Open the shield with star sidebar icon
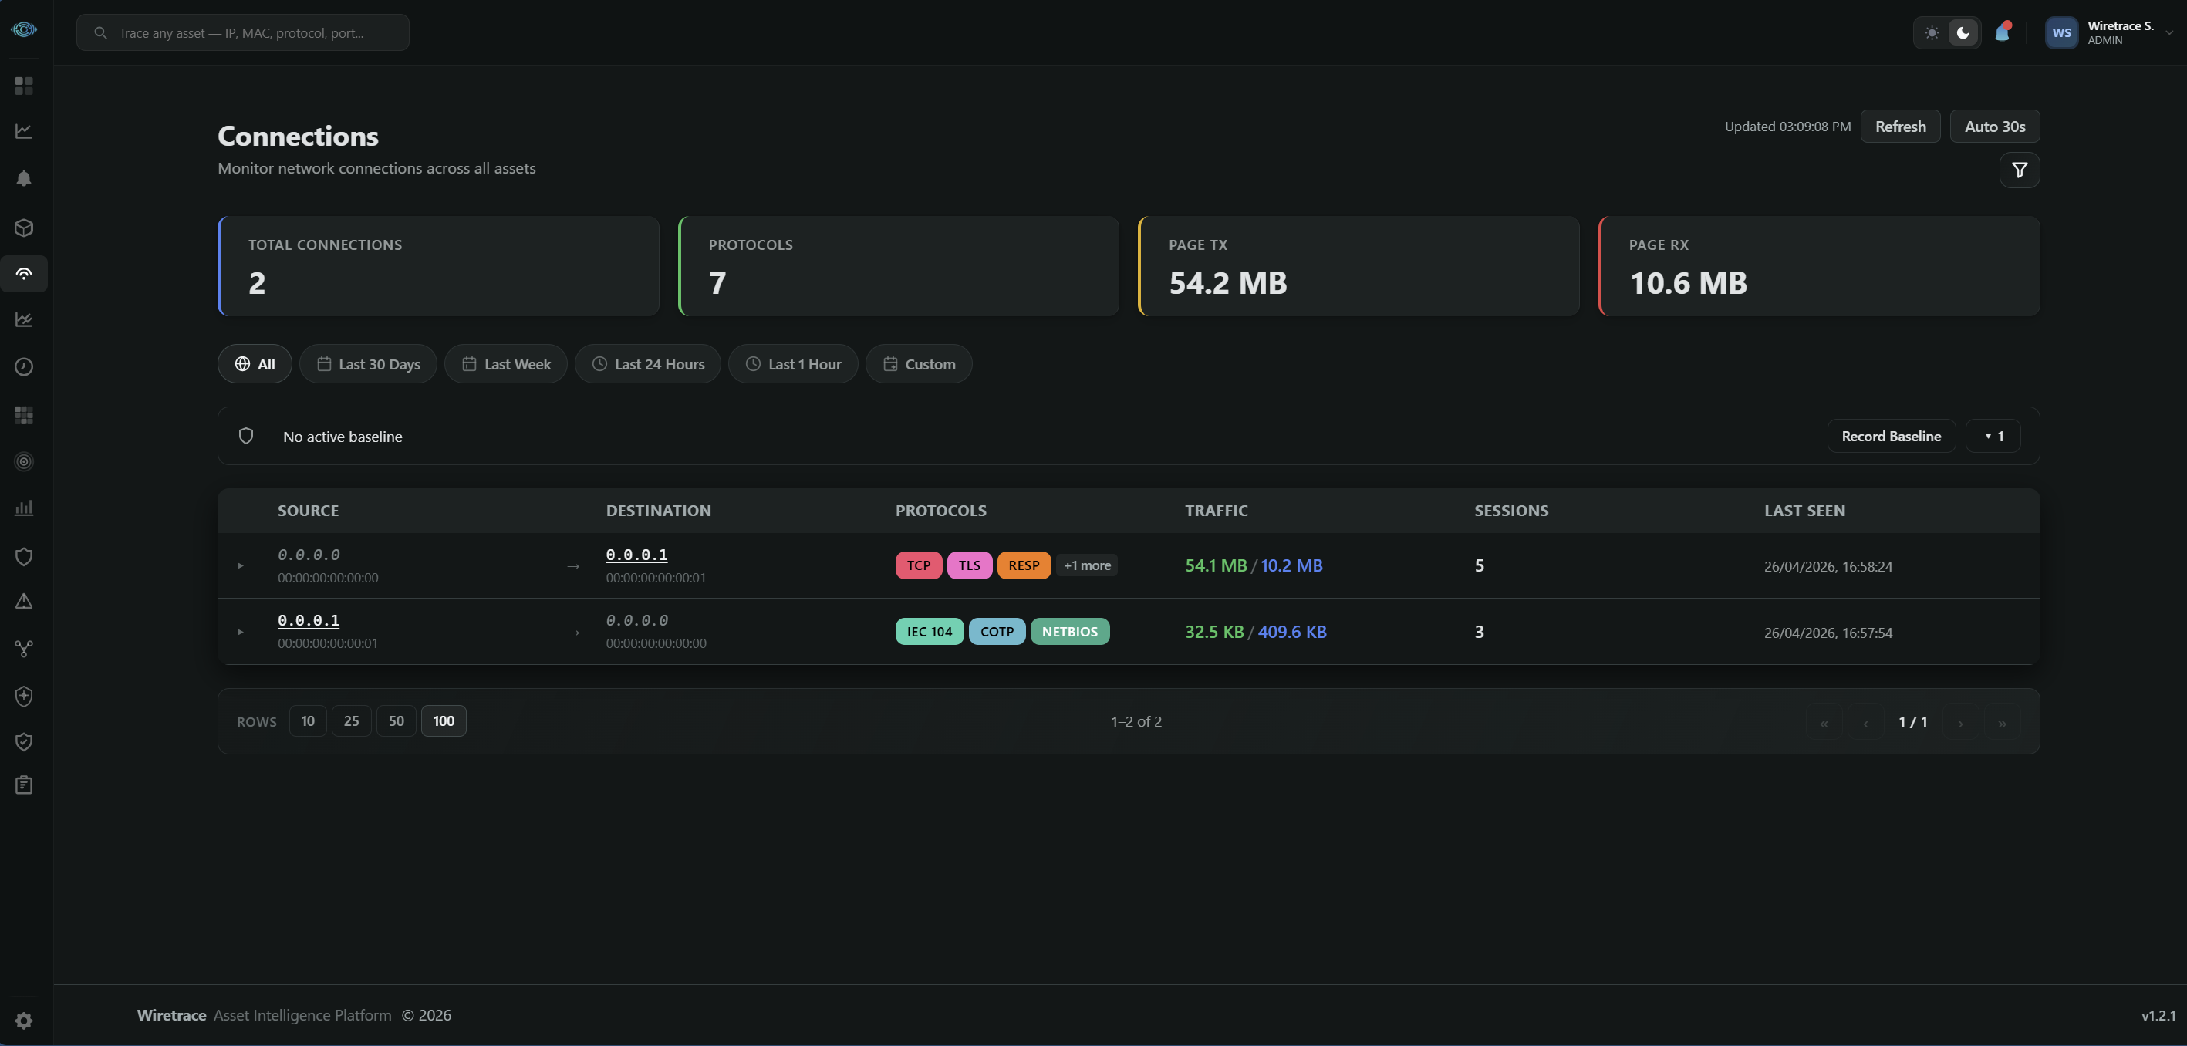This screenshot has width=2187, height=1046. 24,697
